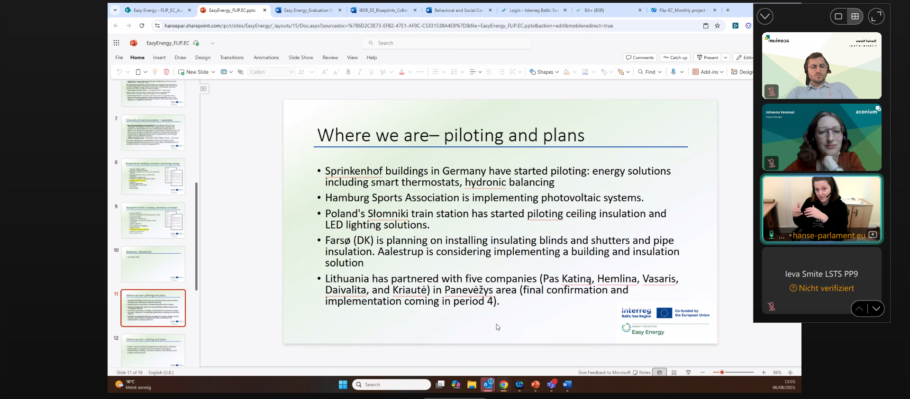The width and height of the screenshot is (910, 399).
Task: Switch to Slide Show ribbon tab
Action: 300,58
